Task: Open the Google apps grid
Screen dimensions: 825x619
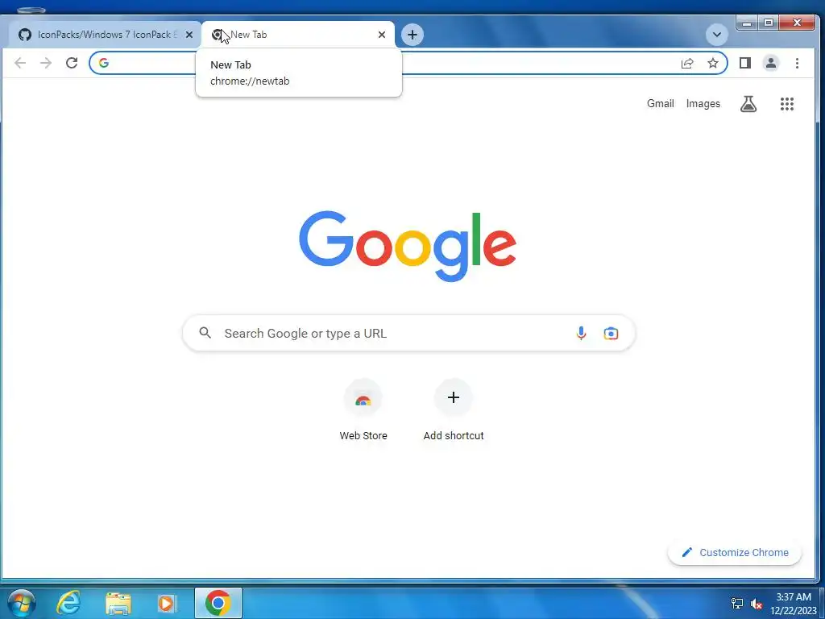Action: pos(786,104)
